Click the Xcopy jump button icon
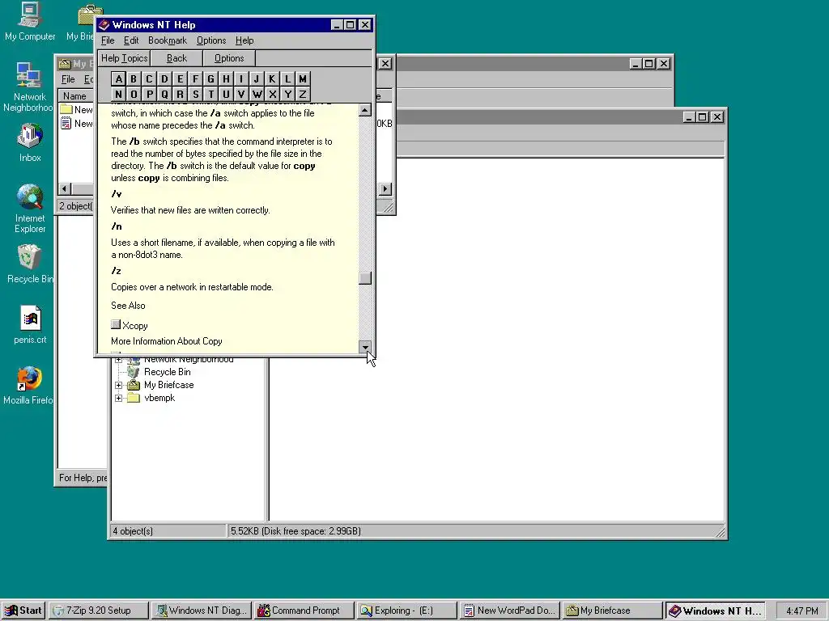Screen dimensions: 829x621 pyautogui.click(x=116, y=324)
